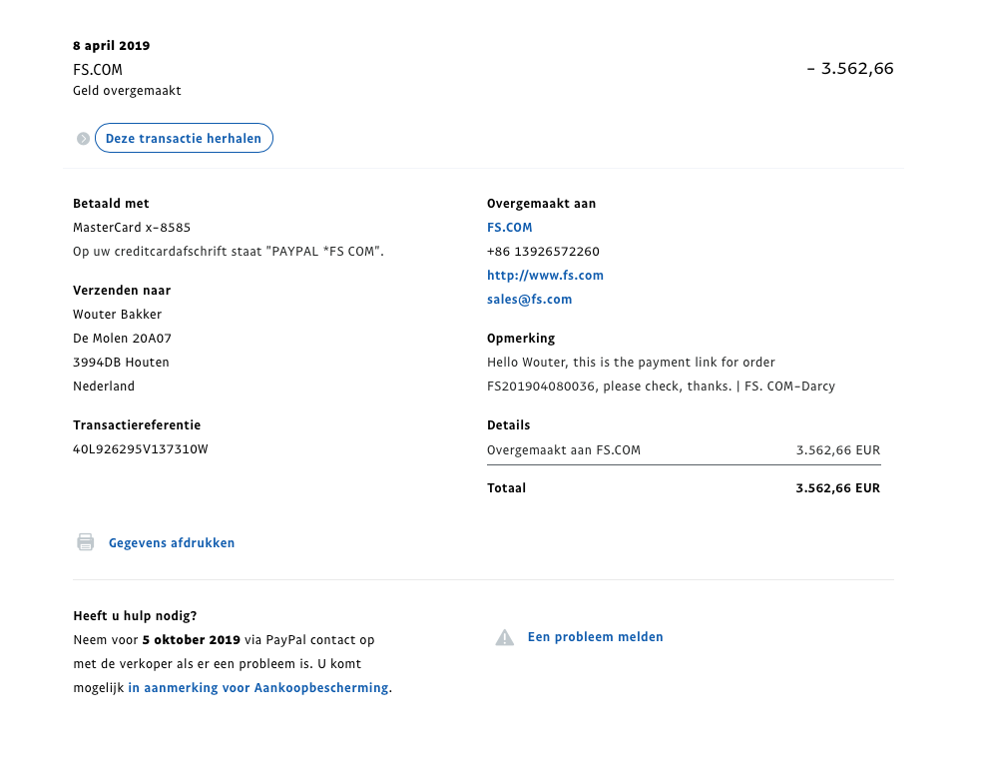Click the arrow icon beside Deze transactie herhalen
The image size is (982, 774).
[84, 139]
